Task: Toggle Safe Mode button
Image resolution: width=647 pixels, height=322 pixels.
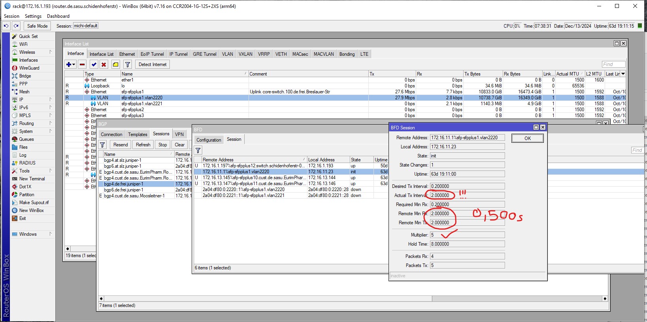Action: point(37,26)
